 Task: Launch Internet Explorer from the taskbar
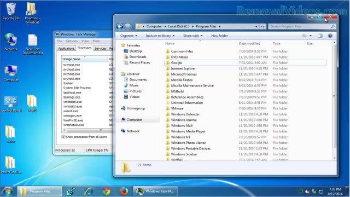[x=89, y=192]
